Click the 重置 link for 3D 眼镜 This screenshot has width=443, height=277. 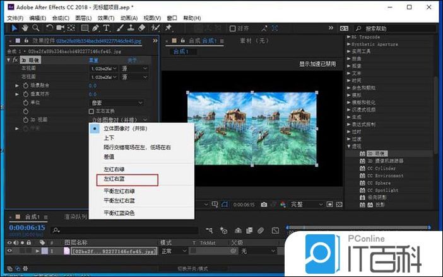point(93,60)
